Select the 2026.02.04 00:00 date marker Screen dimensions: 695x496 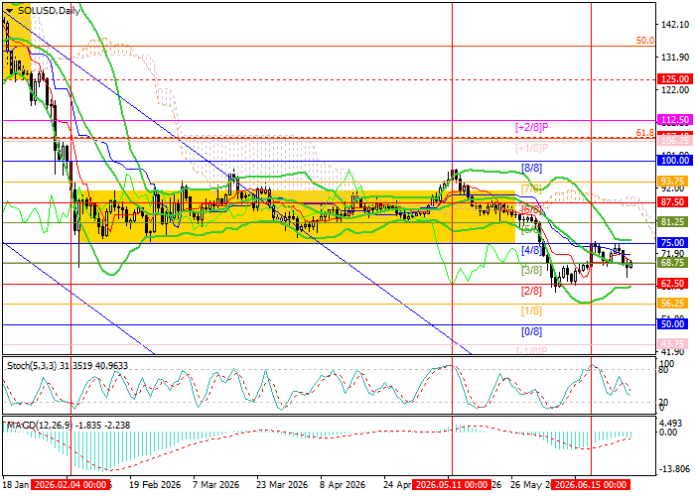tap(71, 485)
